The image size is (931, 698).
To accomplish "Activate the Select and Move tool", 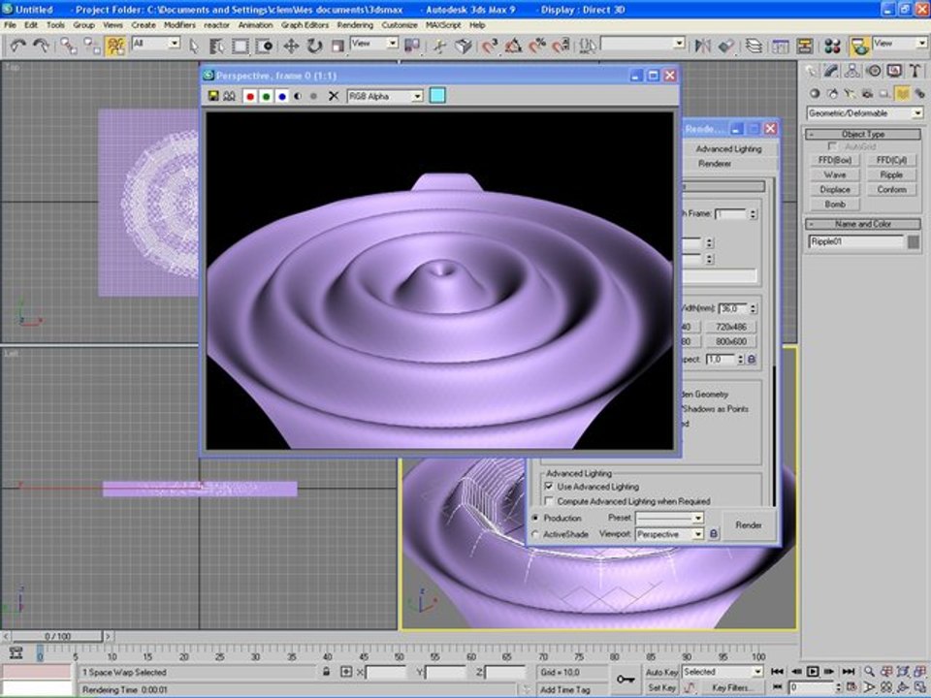I will (x=291, y=46).
